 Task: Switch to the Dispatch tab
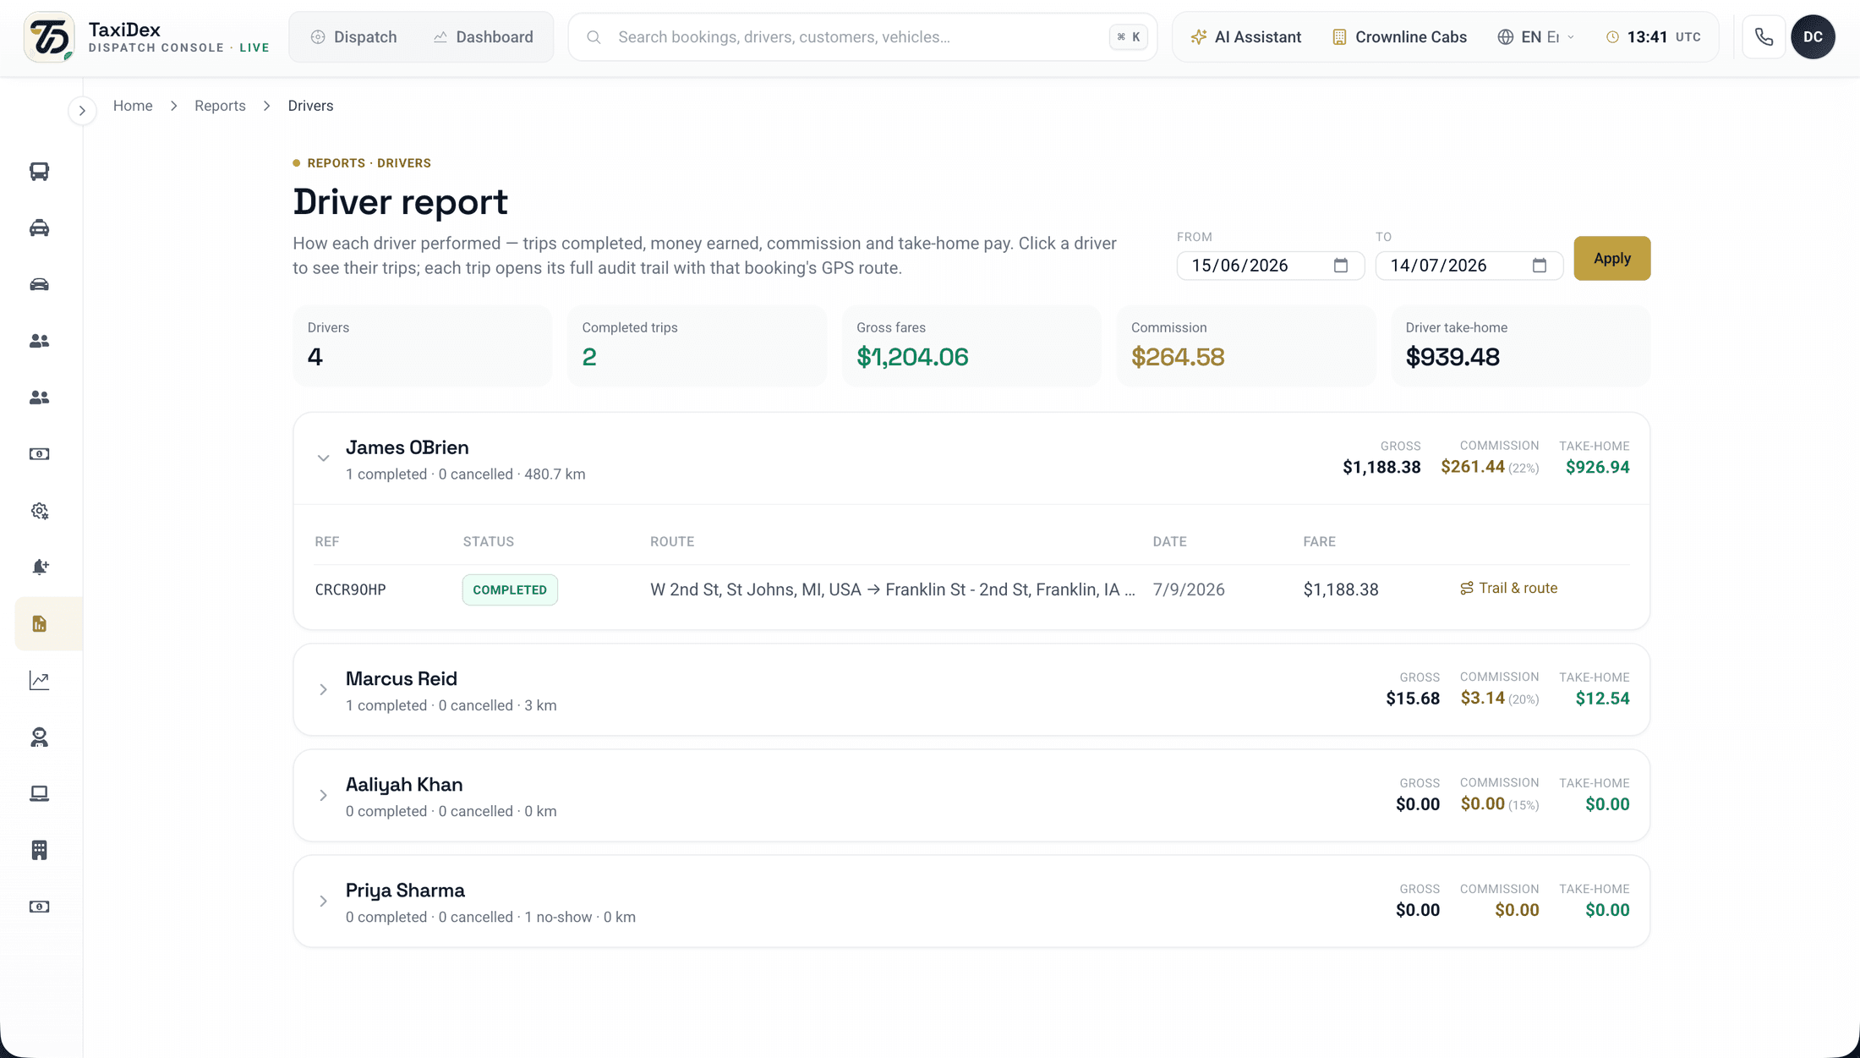tap(353, 37)
